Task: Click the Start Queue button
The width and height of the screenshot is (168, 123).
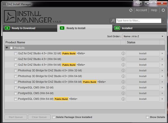Action: click(x=16, y=117)
